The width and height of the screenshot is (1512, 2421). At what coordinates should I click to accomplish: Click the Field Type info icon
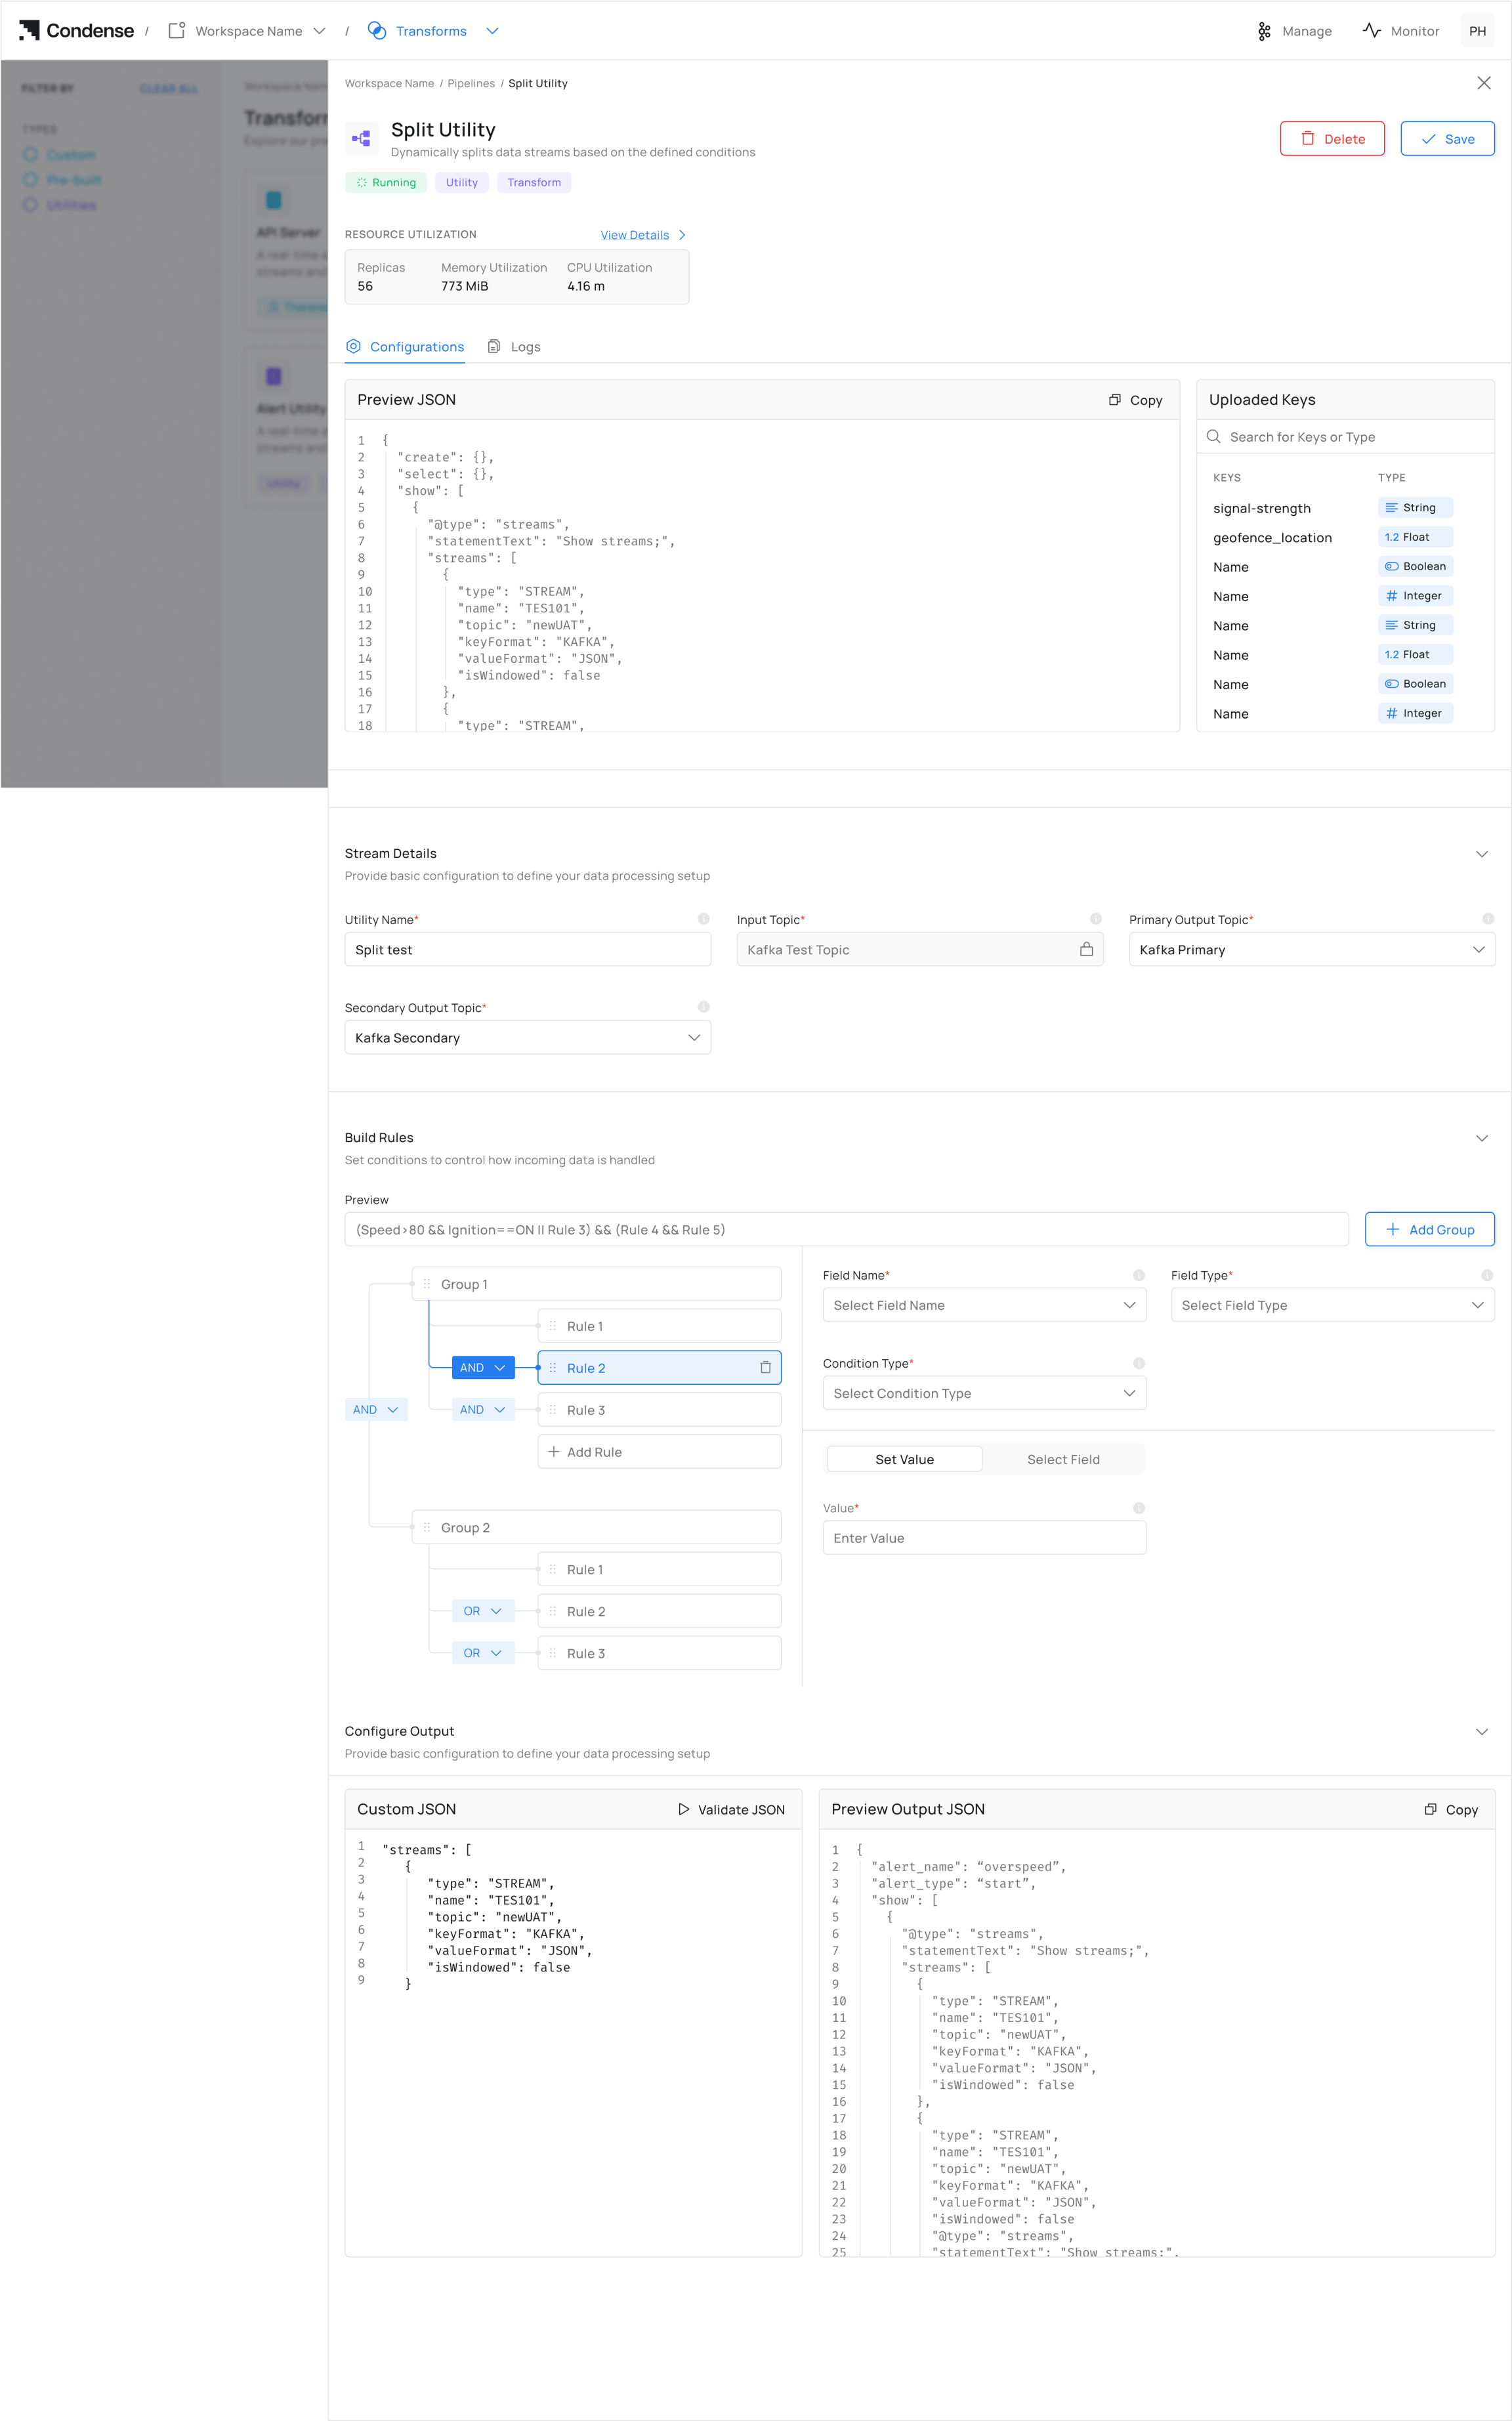click(1486, 1275)
